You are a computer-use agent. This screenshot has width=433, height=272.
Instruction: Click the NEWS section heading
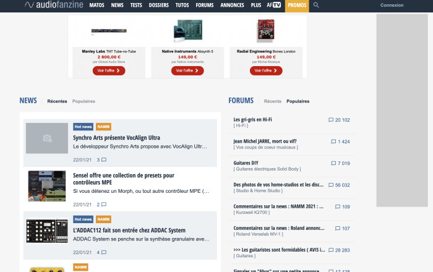coord(28,100)
